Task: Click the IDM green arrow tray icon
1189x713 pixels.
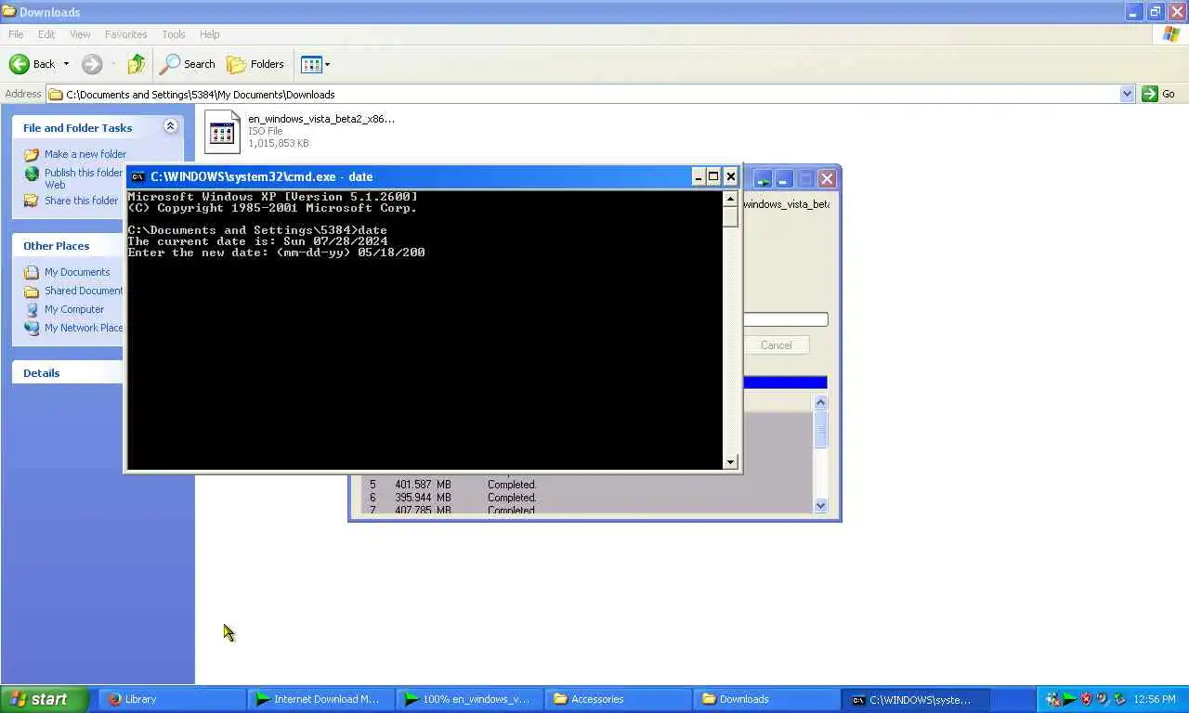Action: point(1069,699)
